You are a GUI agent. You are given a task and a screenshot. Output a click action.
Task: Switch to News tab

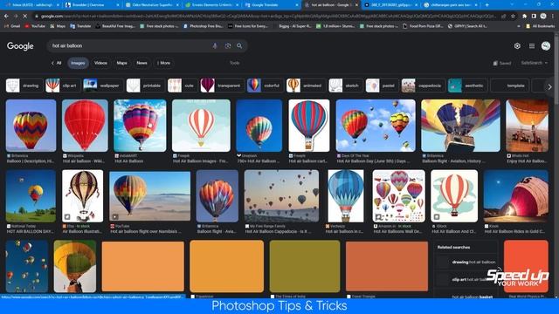[141, 63]
